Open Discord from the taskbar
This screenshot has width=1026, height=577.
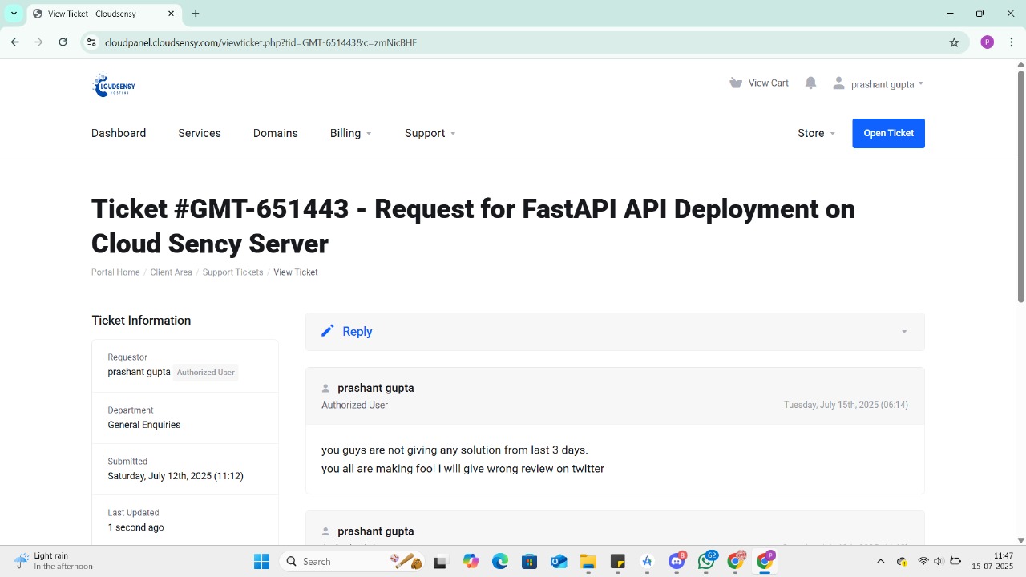pos(676,561)
